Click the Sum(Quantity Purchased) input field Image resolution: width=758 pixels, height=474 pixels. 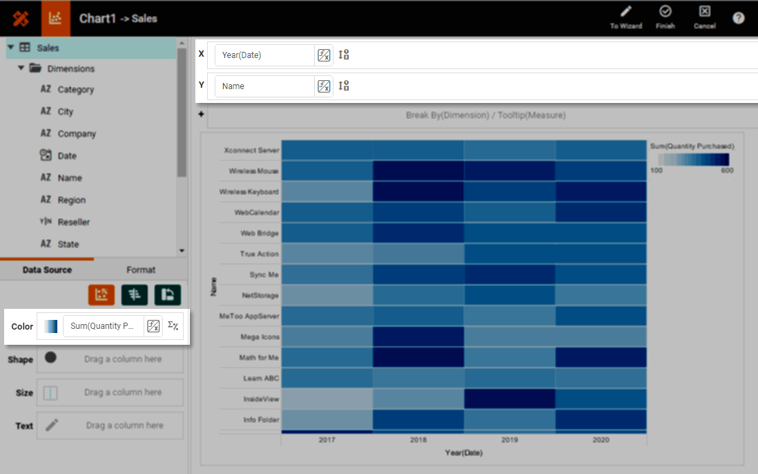click(x=104, y=325)
